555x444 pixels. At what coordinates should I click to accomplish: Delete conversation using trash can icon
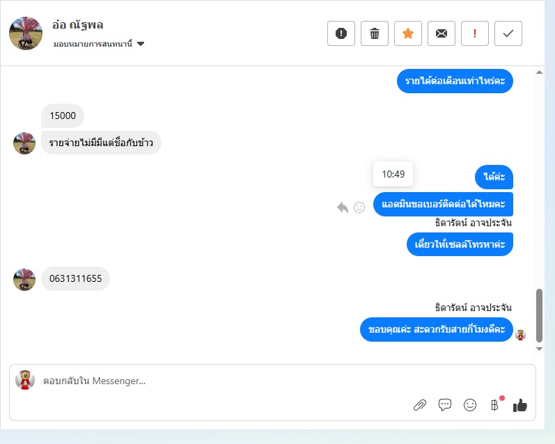click(375, 33)
